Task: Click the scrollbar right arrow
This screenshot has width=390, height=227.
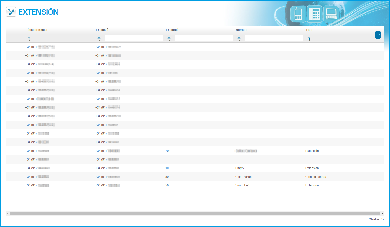Action: point(382,213)
